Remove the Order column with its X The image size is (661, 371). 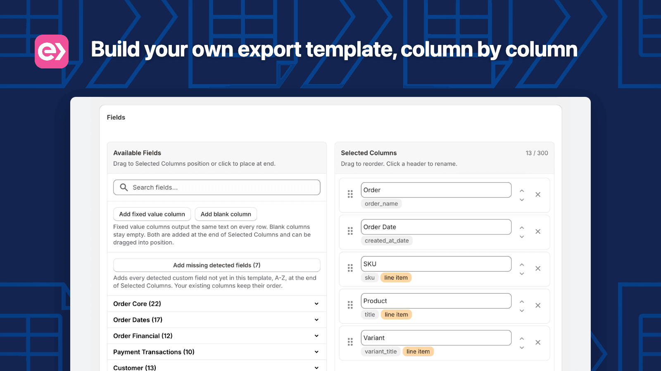click(x=538, y=195)
